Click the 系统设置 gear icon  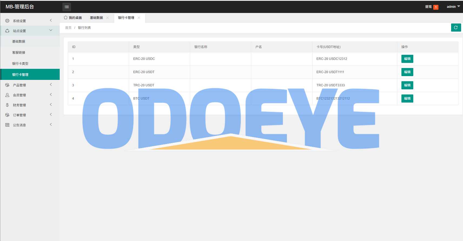click(7, 21)
